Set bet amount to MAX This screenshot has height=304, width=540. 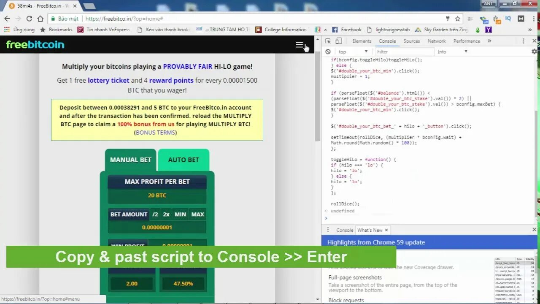coord(198,214)
